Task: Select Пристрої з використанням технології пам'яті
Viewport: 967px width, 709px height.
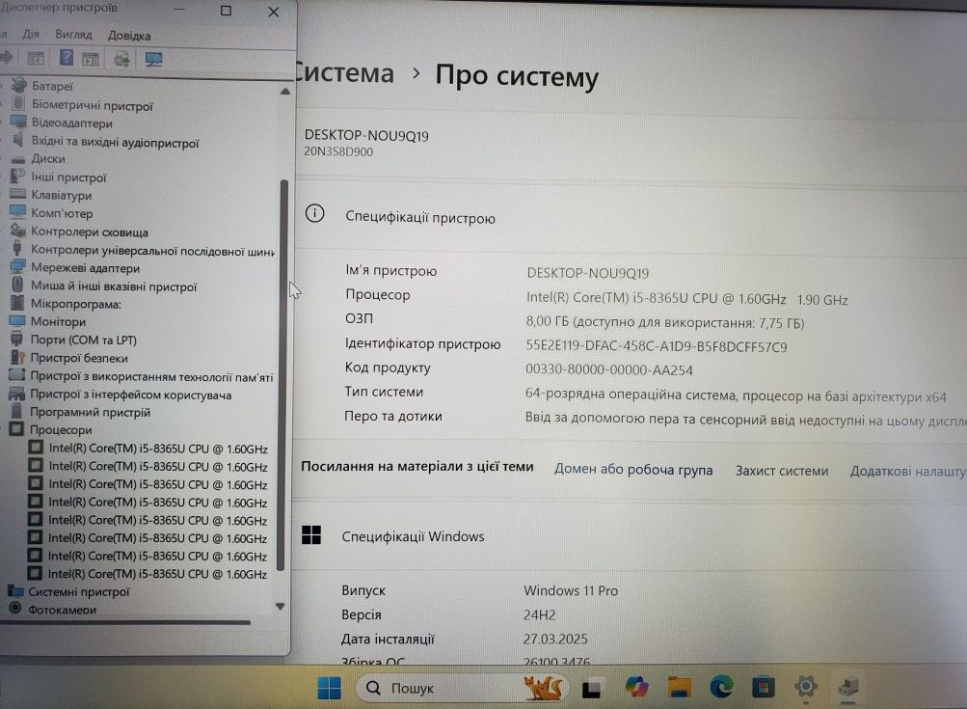Action: click(x=151, y=376)
